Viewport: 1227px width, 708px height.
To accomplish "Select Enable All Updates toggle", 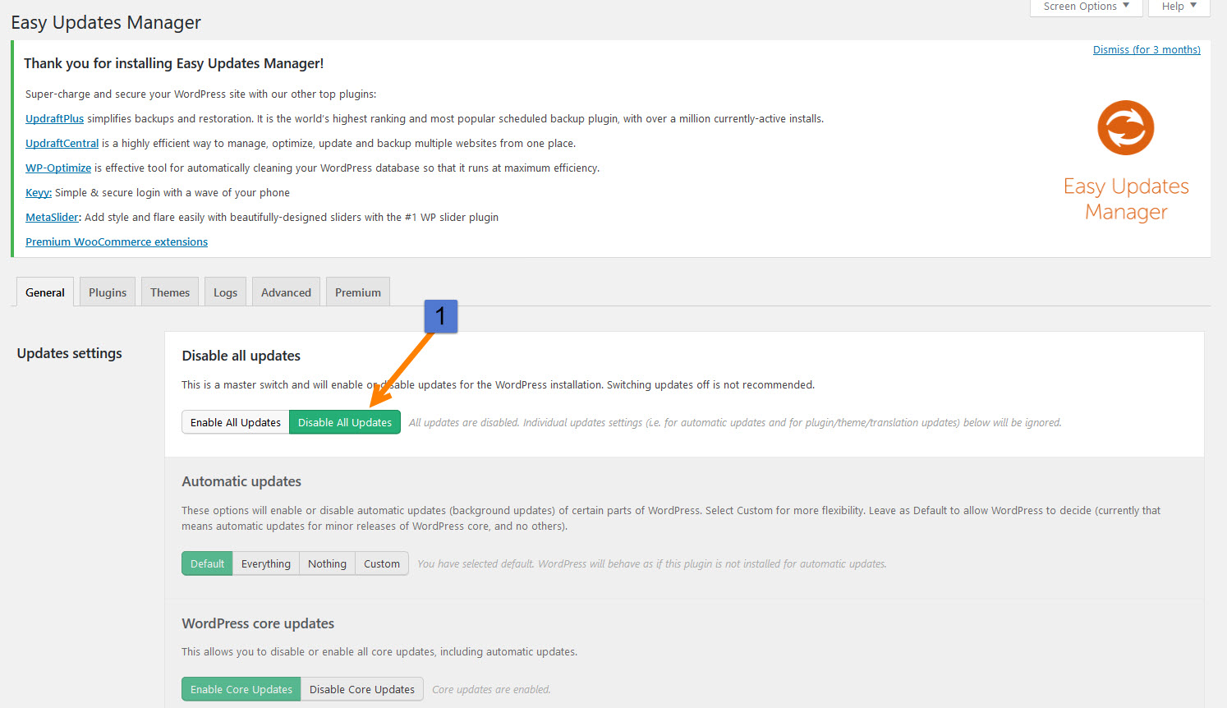I will 236,422.
